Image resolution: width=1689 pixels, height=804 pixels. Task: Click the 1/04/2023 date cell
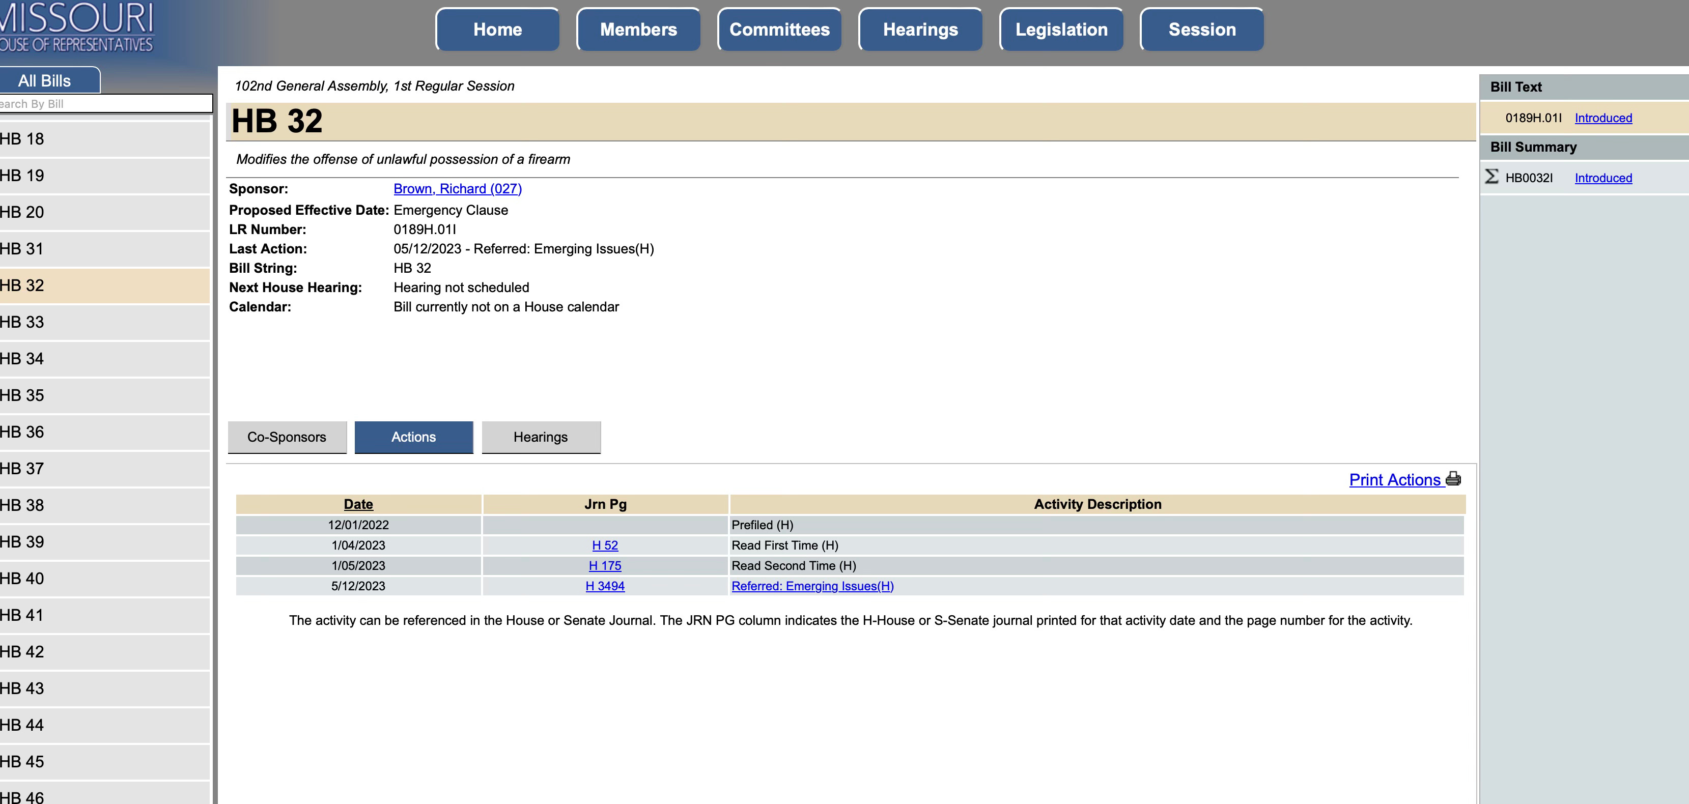358,545
